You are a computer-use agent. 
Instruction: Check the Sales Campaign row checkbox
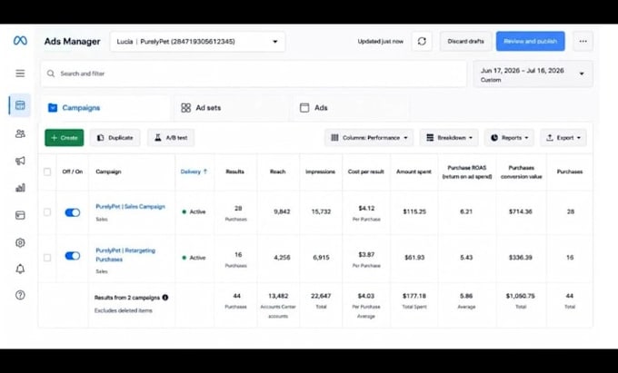pyautogui.click(x=47, y=212)
